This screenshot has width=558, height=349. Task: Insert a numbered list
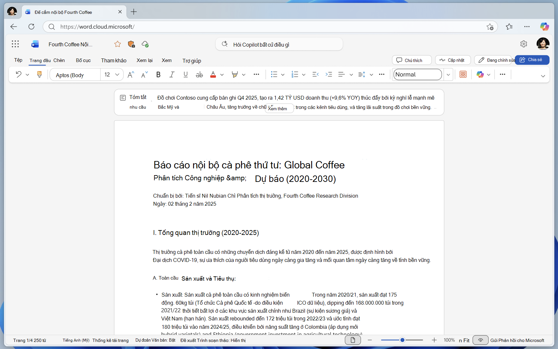[295, 75]
